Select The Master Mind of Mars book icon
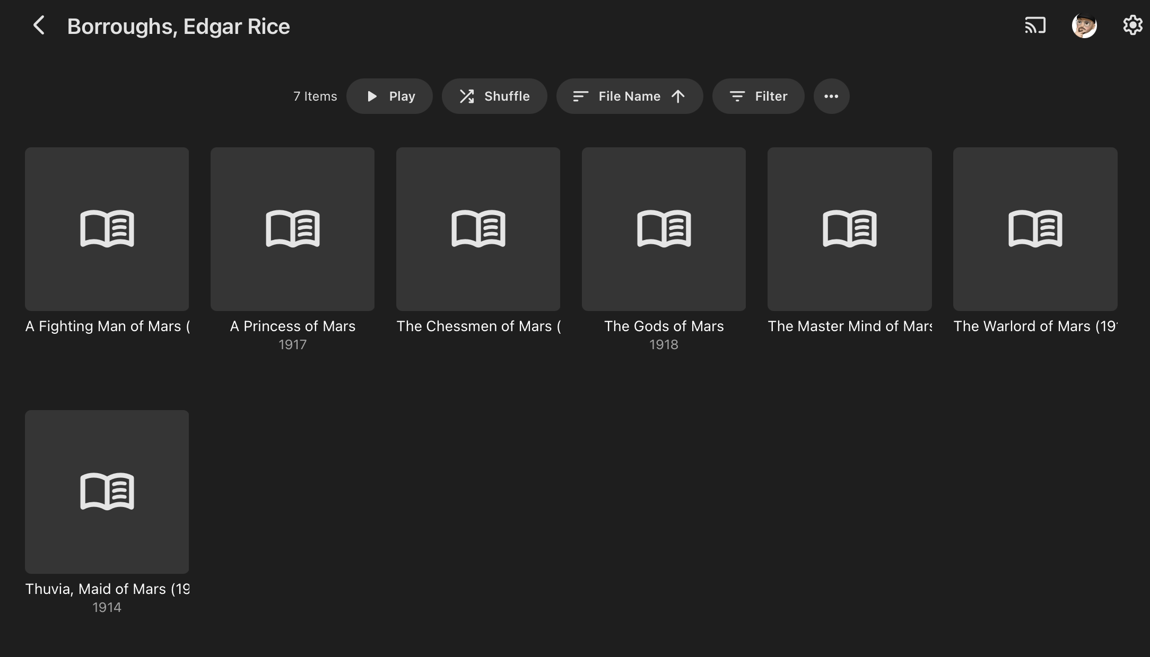Screen dimensions: 1150x657 849,229
